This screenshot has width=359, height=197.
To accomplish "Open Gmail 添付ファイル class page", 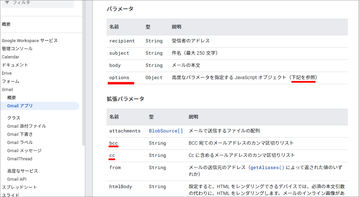I will [26, 126].
